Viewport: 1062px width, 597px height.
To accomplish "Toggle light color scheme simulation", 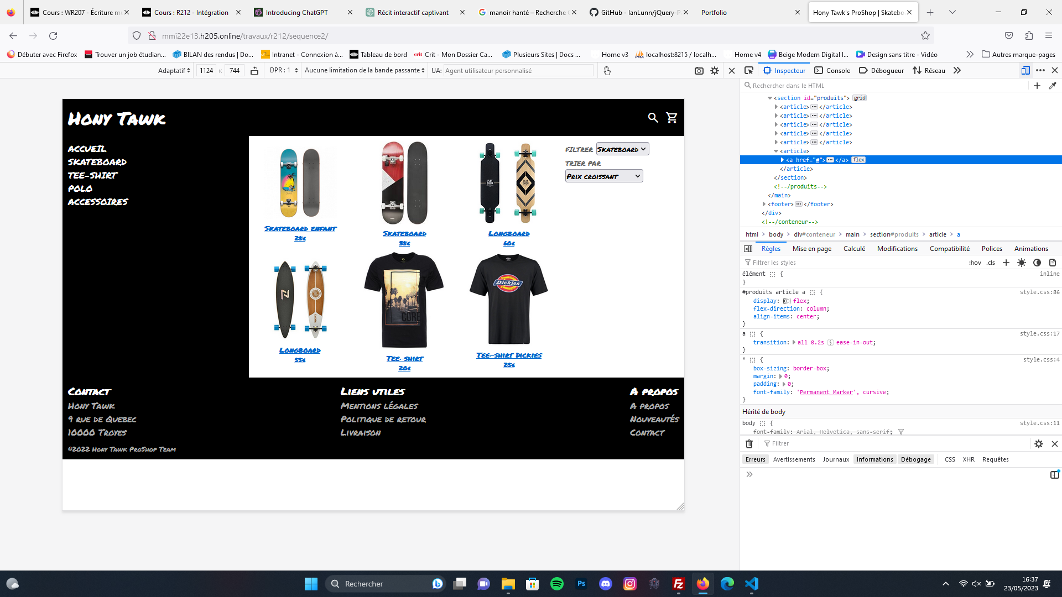I will (1022, 263).
